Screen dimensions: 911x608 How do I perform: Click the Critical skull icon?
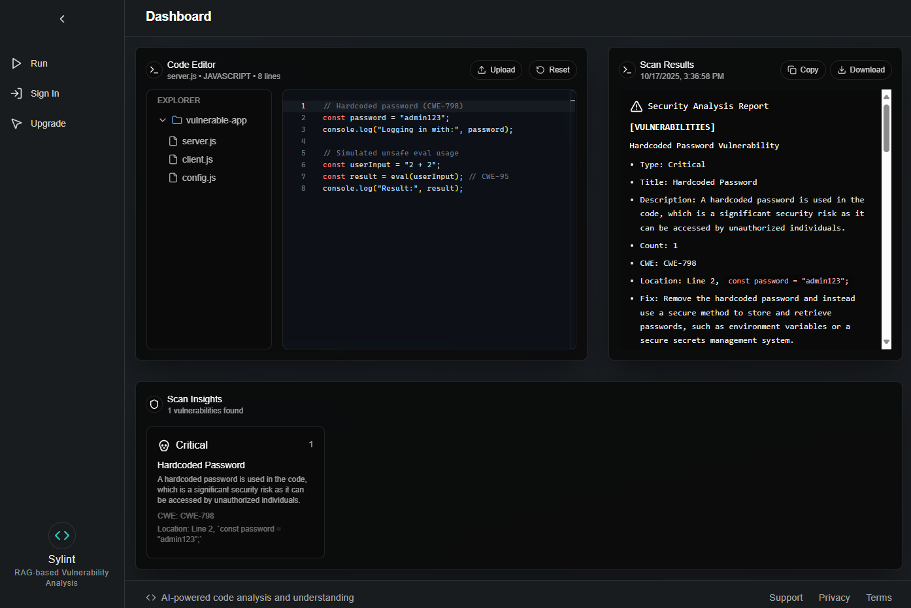pos(164,445)
